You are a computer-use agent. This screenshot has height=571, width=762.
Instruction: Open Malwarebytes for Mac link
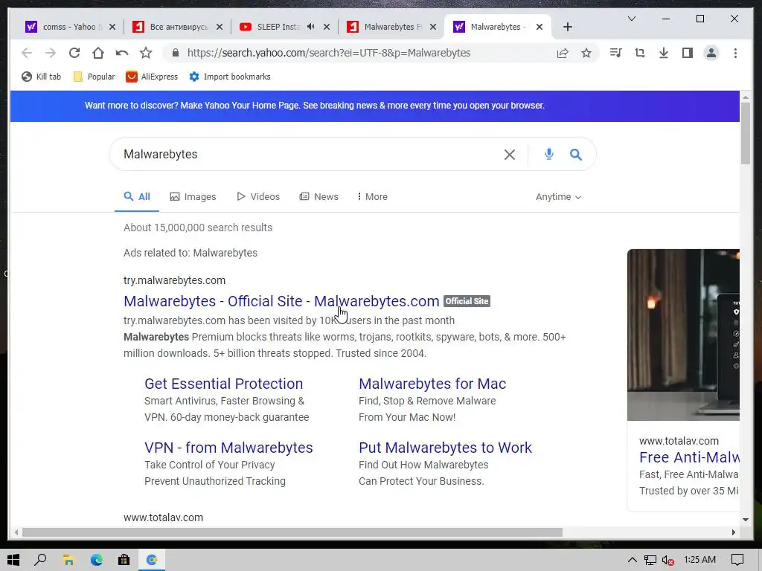(432, 384)
